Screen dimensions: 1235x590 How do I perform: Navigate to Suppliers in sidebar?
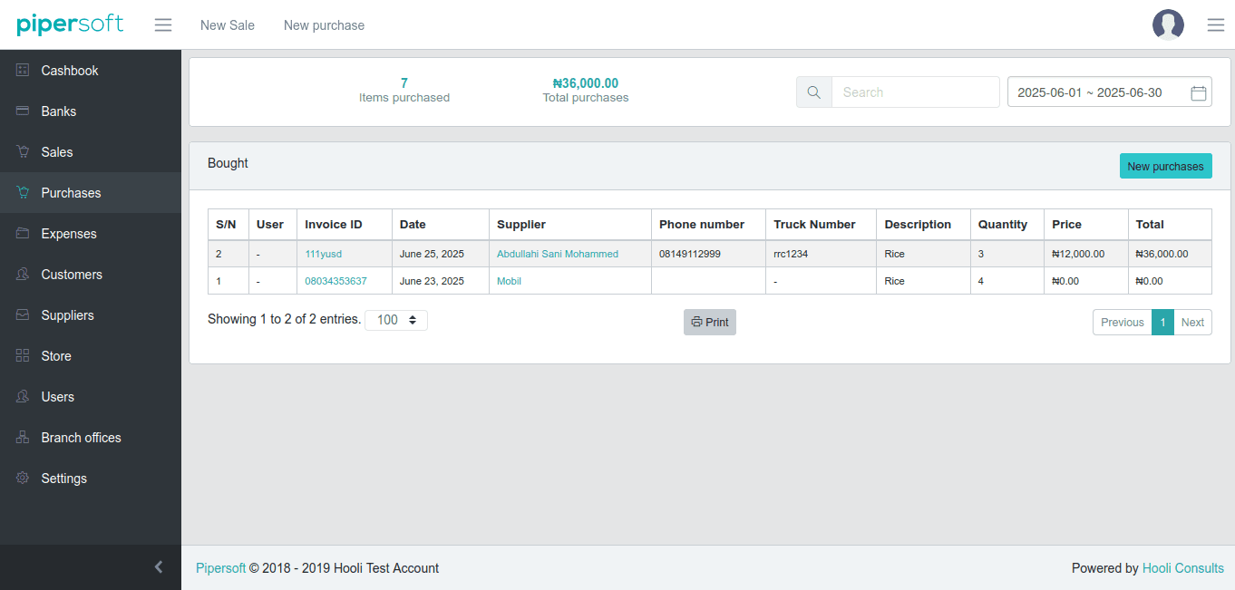pos(91,314)
